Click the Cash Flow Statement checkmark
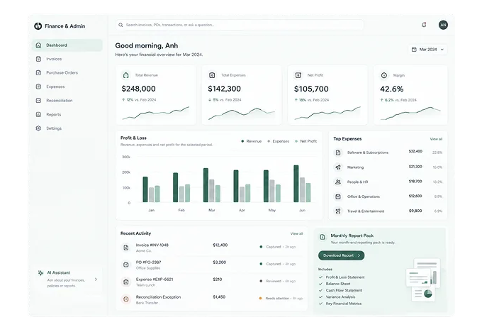Screen dimensions: 482x332 [x=321, y=290]
